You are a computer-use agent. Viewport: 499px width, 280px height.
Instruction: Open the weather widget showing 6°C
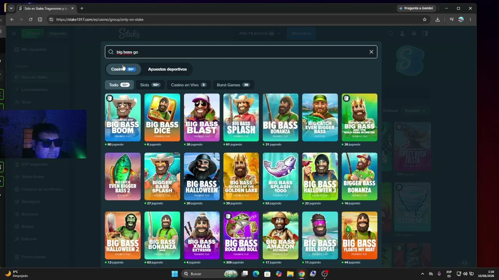tap(16, 274)
